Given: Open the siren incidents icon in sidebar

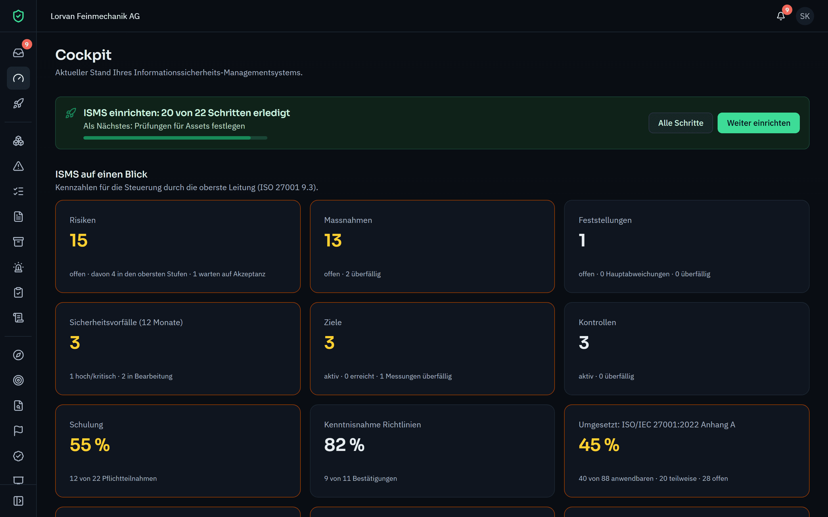Looking at the screenshot, I should pyautogui.click(x=18, y=267).
